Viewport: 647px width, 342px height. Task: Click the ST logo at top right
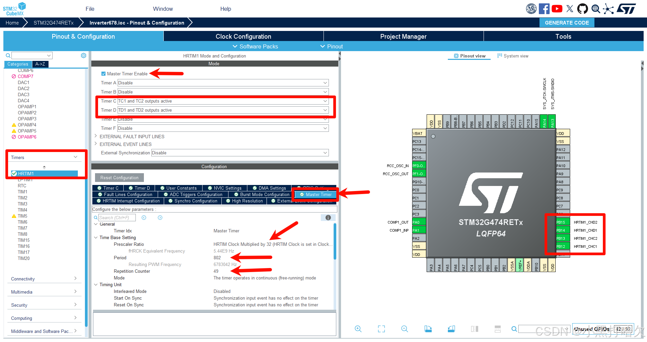(x=627, y=9)
